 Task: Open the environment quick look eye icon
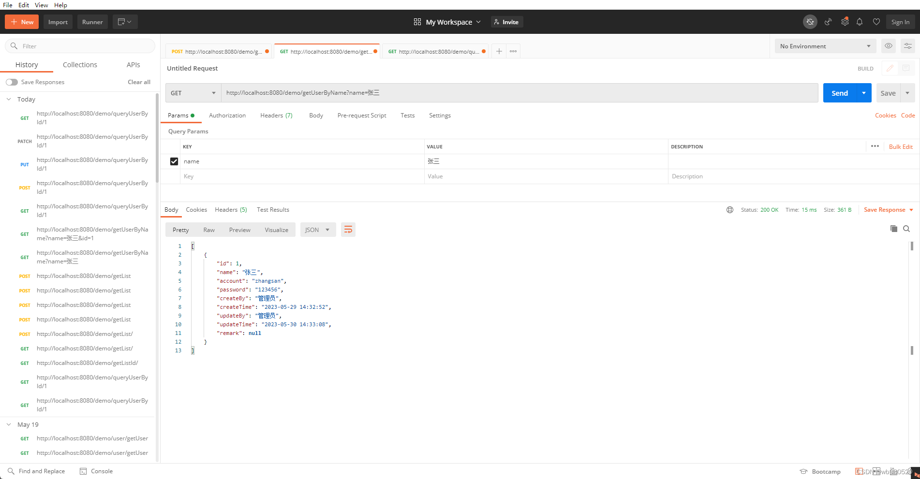pos(889,46)
